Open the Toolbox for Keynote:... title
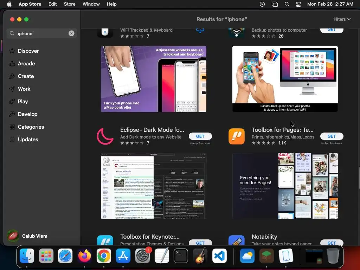This screenshot has width=360, height=270. click(x=150, y=237)
